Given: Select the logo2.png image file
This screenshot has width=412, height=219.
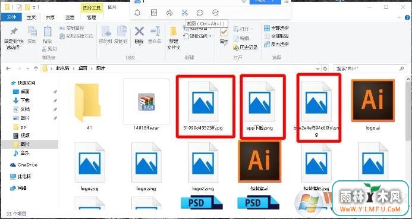Looking at the screenshot, I should click(x=203, y=166).
